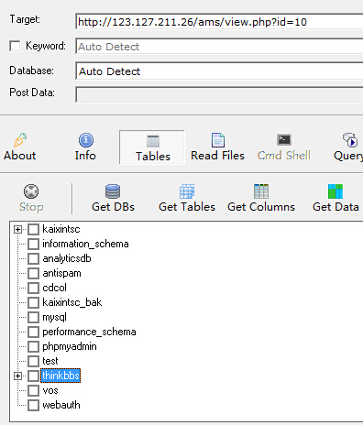Click the Target URL field
Screen dimensions: 363x425
point(219,22)
